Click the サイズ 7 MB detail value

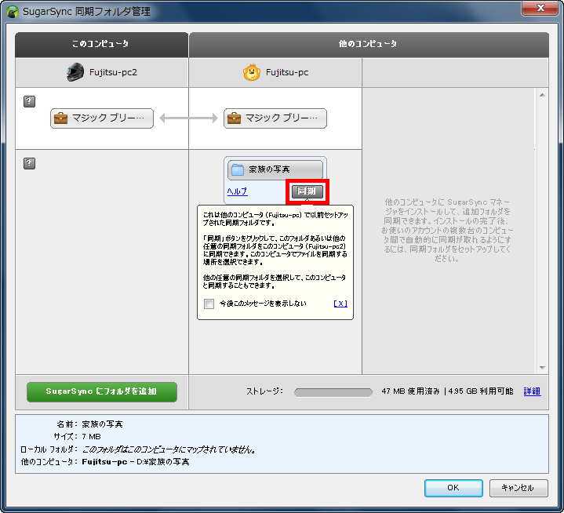(91, 437)
